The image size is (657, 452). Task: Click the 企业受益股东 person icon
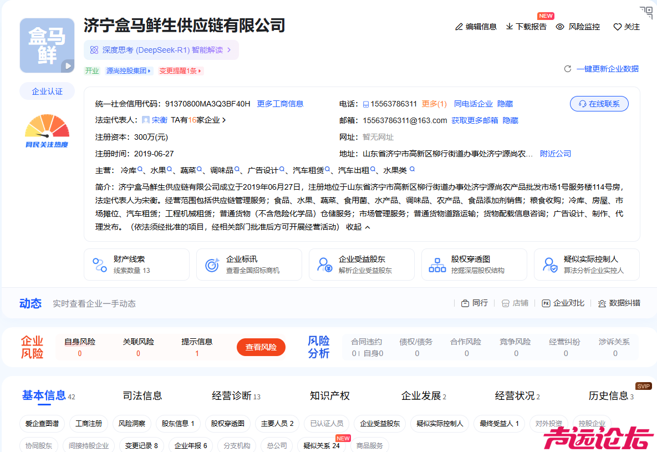[325, 265]
